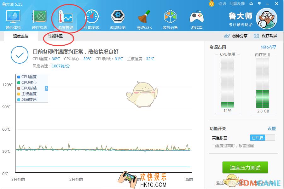Switch to 温度监控 tab
The width and height of the screenshot is (284, 189).
click(21, 36)
